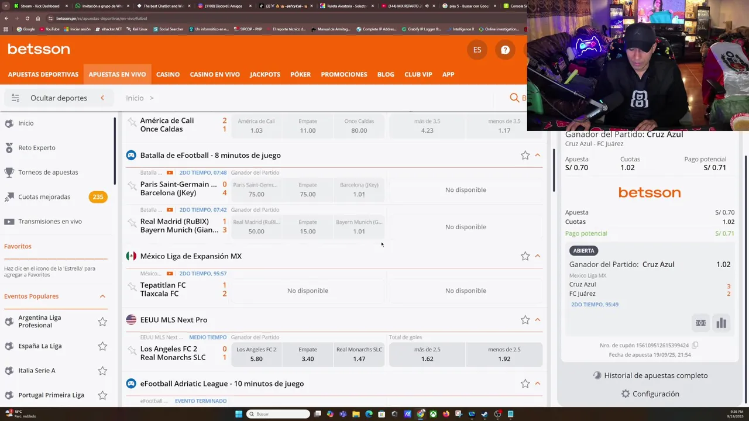Open the Cuotas mejoradas 235 badge
The width and height of the screenshot is (749, 421).
coord(98,197)
